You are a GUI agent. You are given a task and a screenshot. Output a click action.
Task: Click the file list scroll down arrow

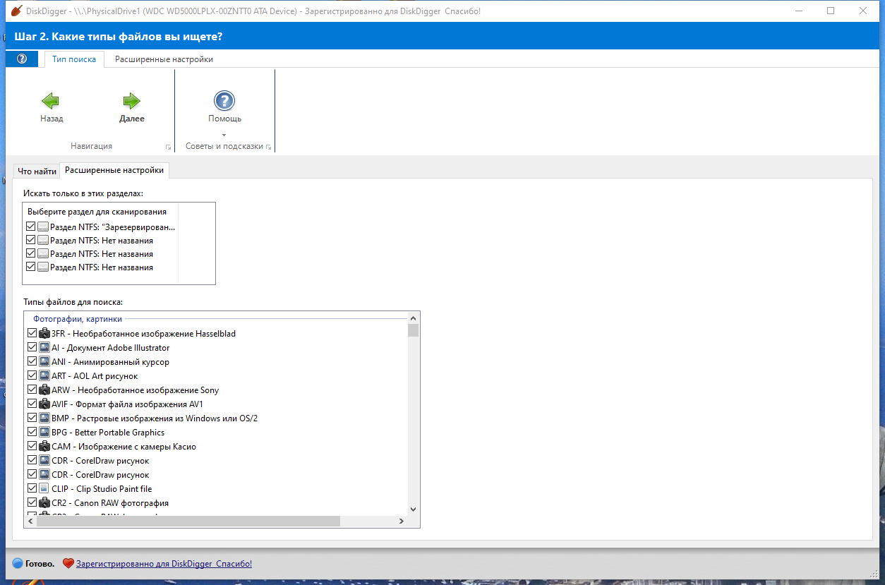413,509
